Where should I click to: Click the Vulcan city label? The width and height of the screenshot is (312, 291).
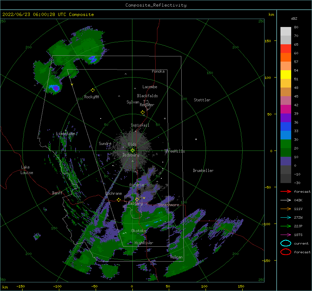pyautogui.click(x=176, y=257)
